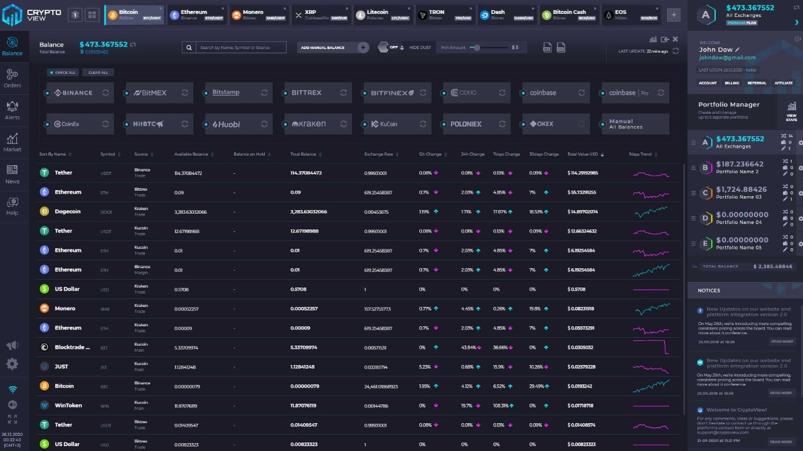The width and height of the screenshot is (803, 451).
Task: Click Read More on the first notice
Action: click(x=782, y=341)
